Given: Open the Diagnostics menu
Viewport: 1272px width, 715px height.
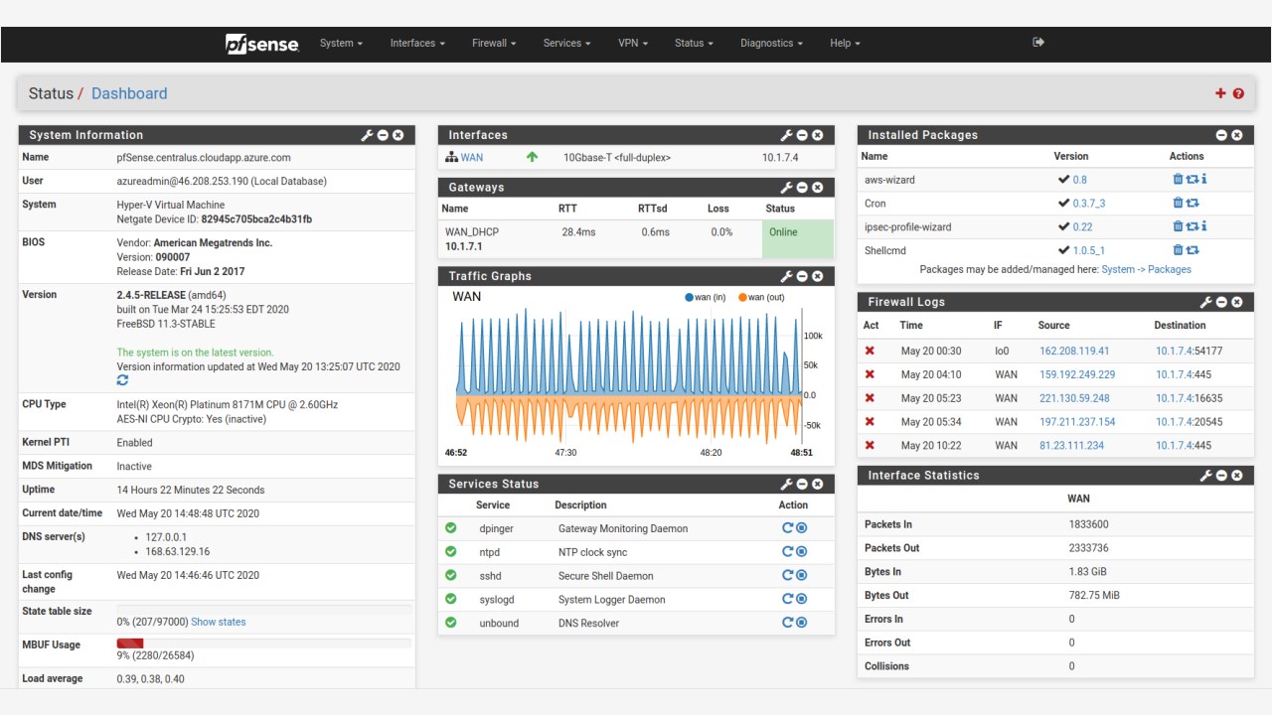Looking at the screenshot, I should [x=771, y=43].
